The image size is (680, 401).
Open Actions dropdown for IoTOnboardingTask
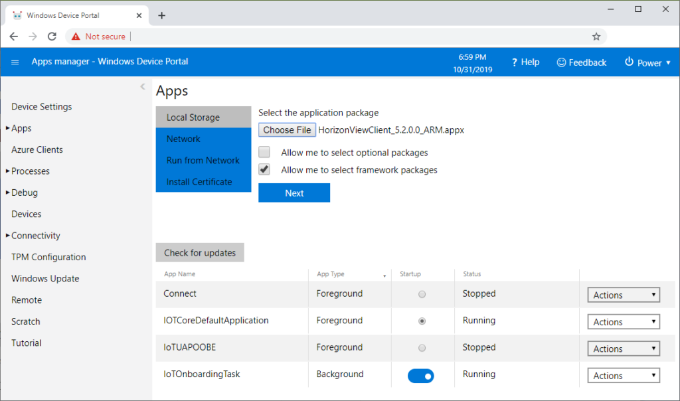(624, 375)
